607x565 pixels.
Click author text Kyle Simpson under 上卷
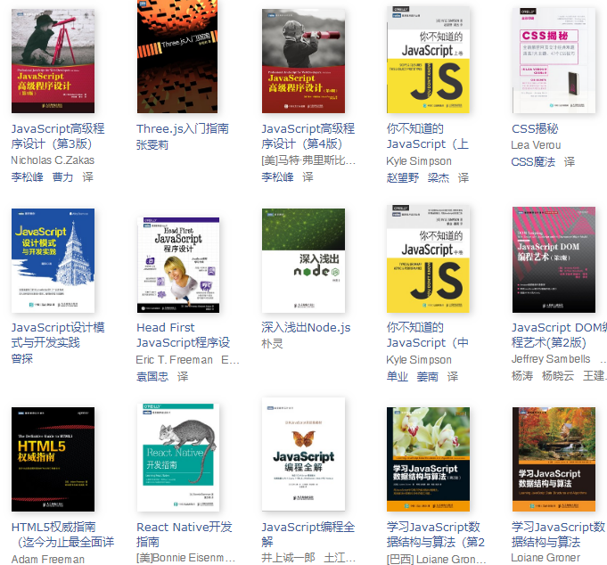[x=419, y=161]
